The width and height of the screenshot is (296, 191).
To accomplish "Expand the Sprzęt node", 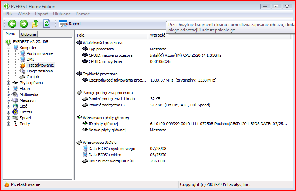I will [x=8, y=118].
